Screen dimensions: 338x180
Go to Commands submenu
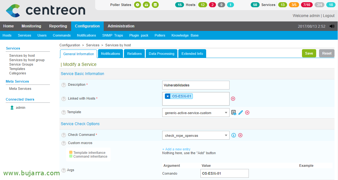click(x=62, y=35)
